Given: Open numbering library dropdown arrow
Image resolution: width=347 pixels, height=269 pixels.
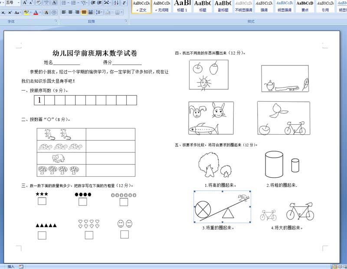Looking at the screenshot, I should tap(78, 3).
